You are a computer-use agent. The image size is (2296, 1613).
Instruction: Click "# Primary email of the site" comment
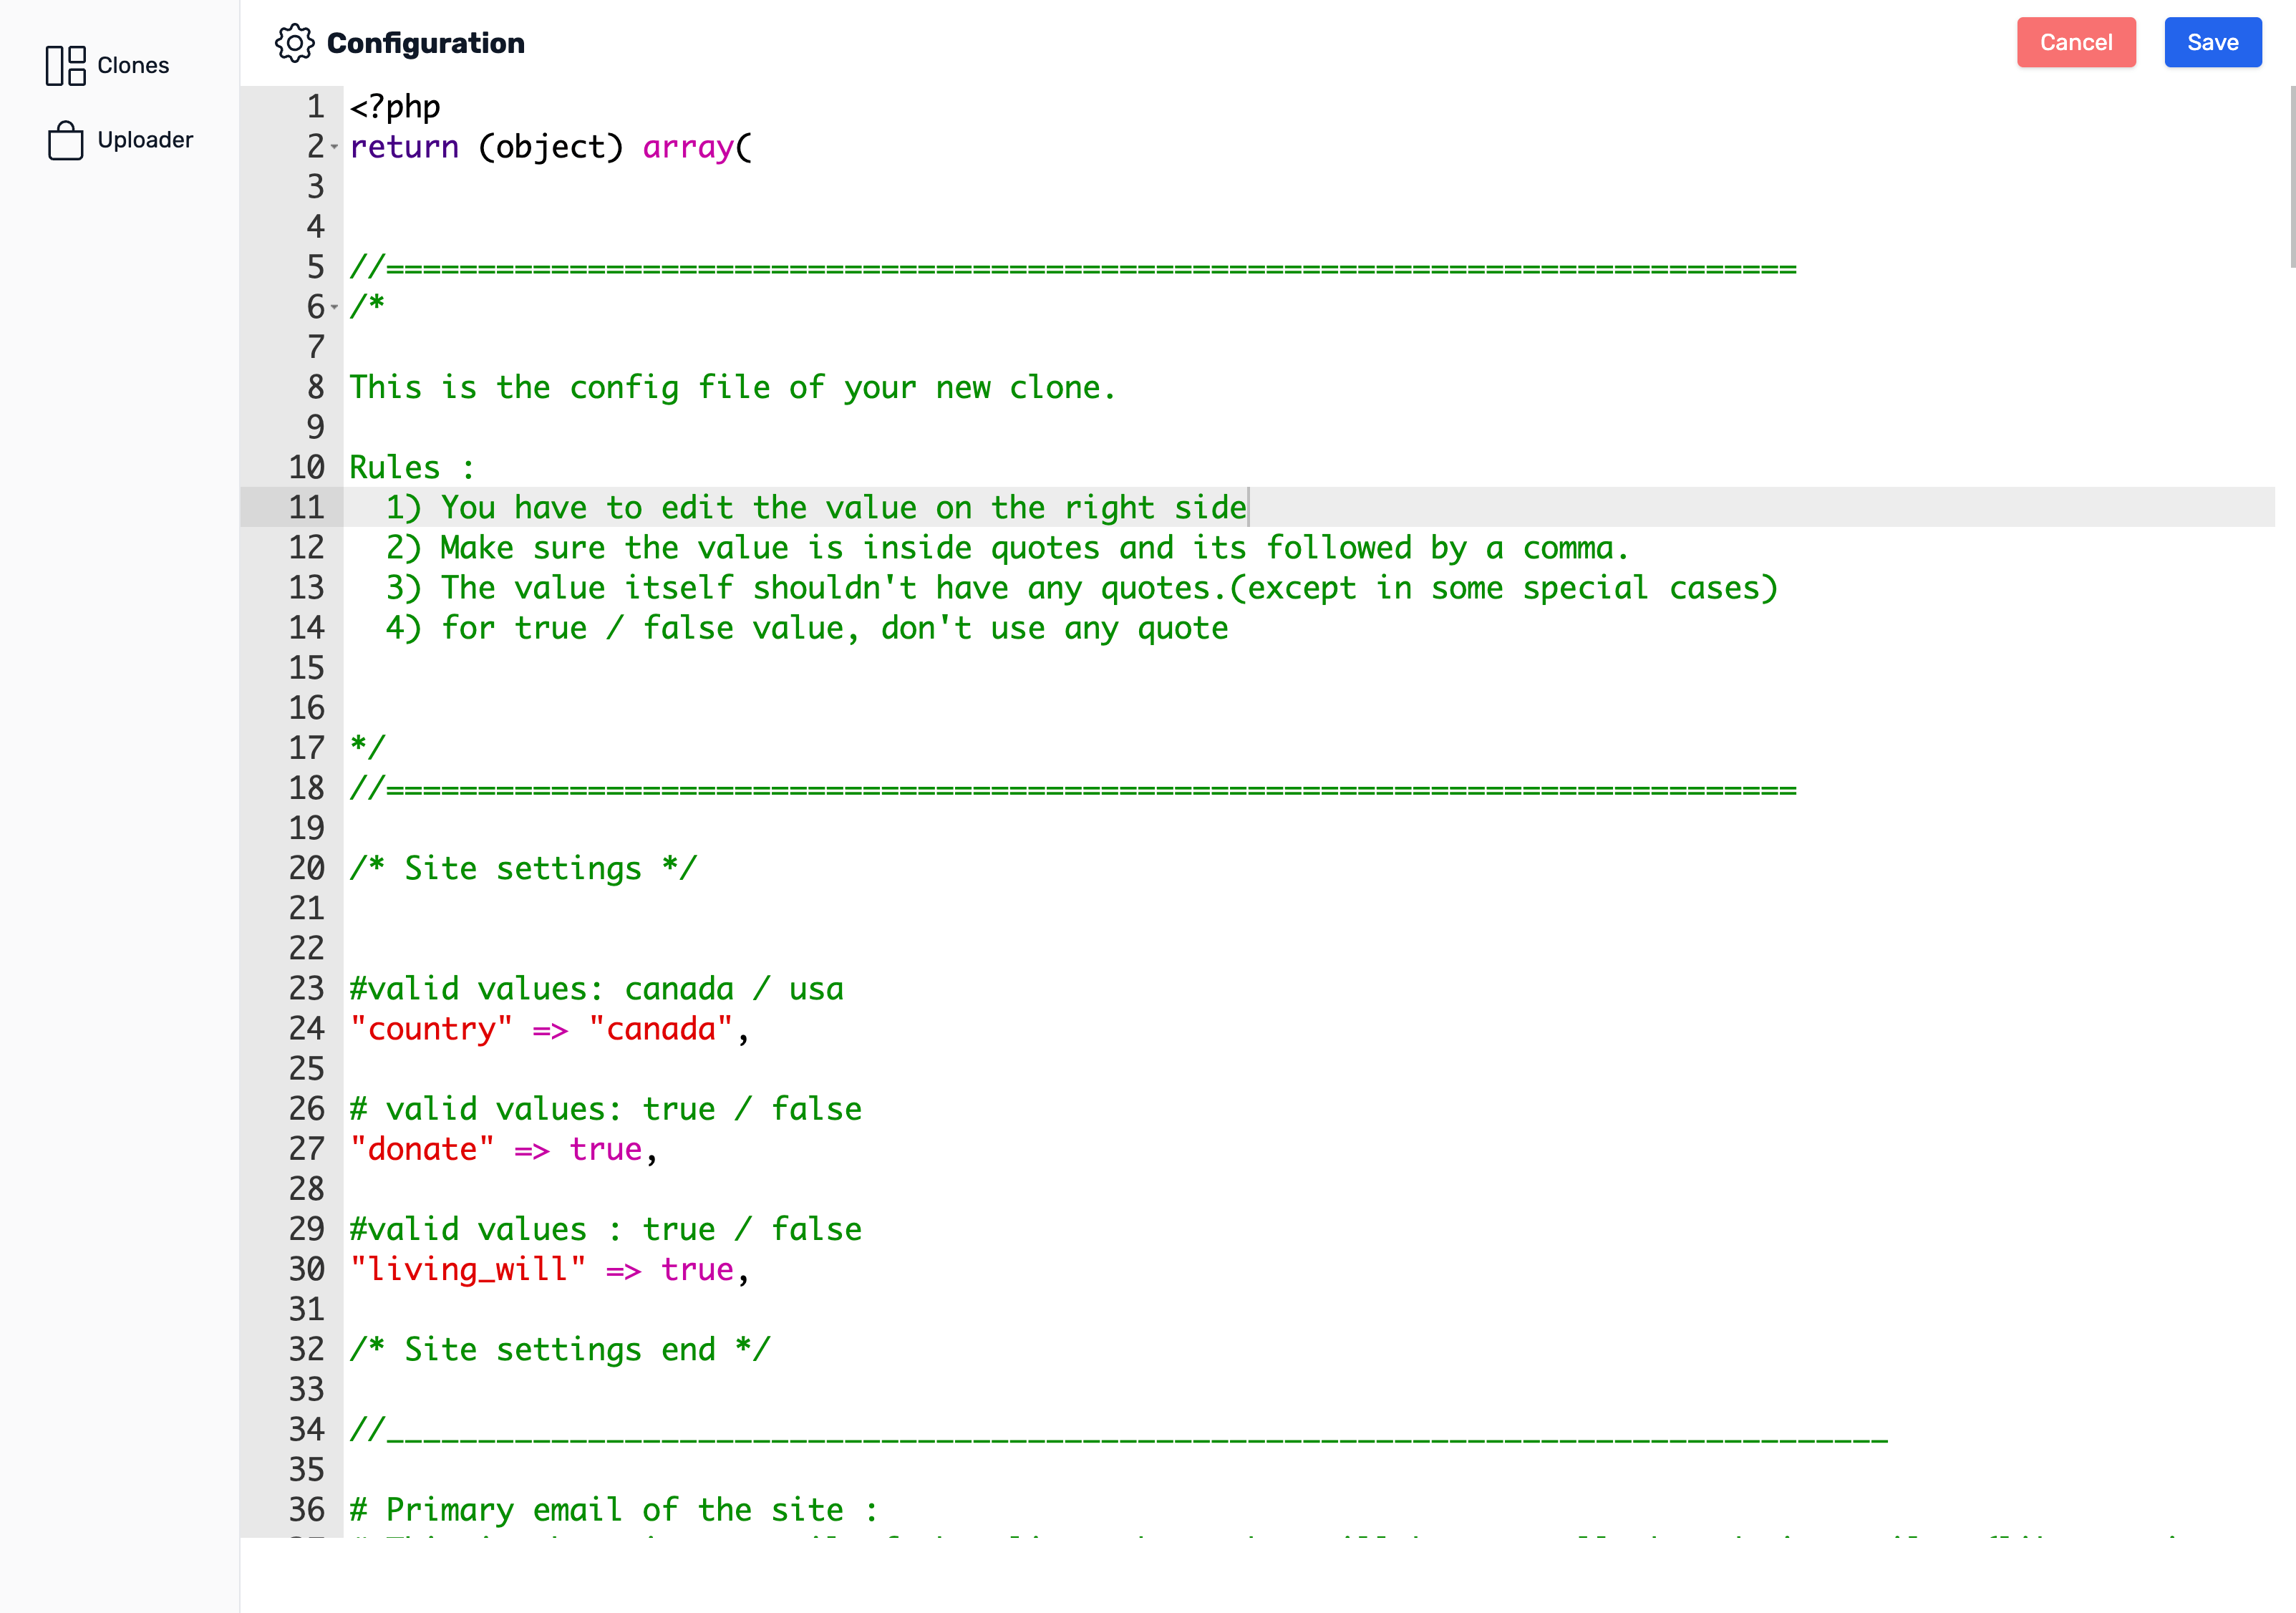[x=614, y=1509]
